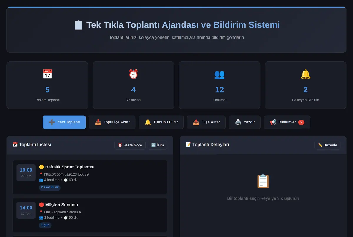This screenshot has width=353, height=237.
Task: Click the stopwatch icon beside 60 dk
Action: (x=66, y=180)
